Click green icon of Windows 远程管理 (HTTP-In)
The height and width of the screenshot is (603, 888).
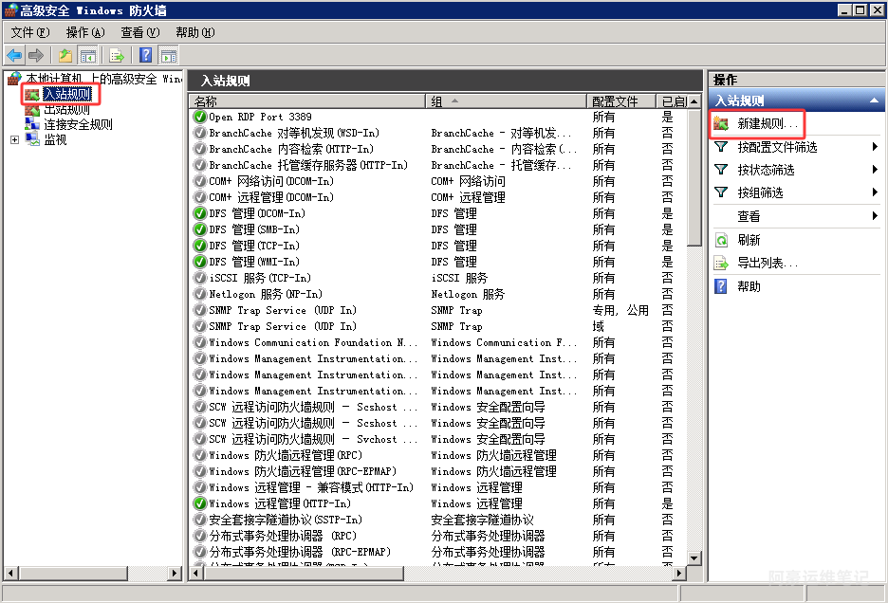point(200,503)
